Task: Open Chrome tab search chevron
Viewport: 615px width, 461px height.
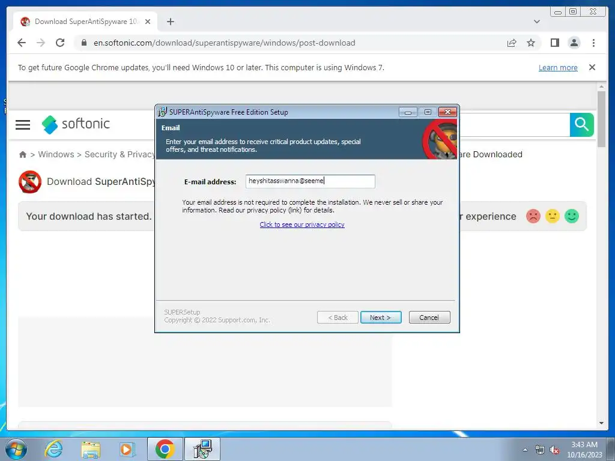Action: [x=536, y=22]
